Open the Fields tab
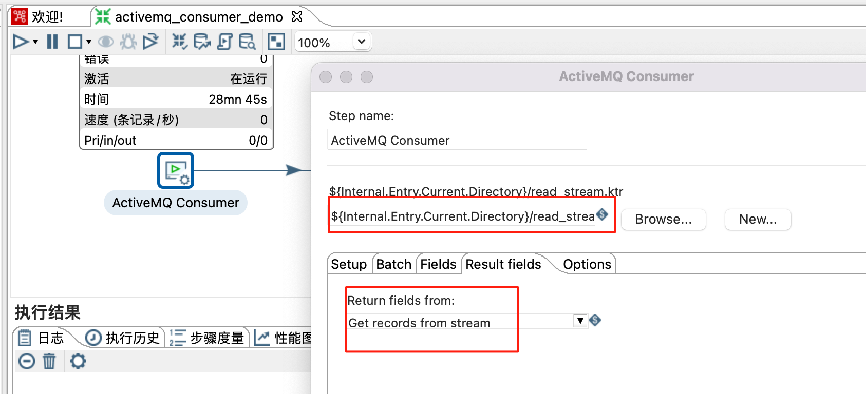This screenshot has width=866, height=394. pyautogui.click(x=438, y=264)
